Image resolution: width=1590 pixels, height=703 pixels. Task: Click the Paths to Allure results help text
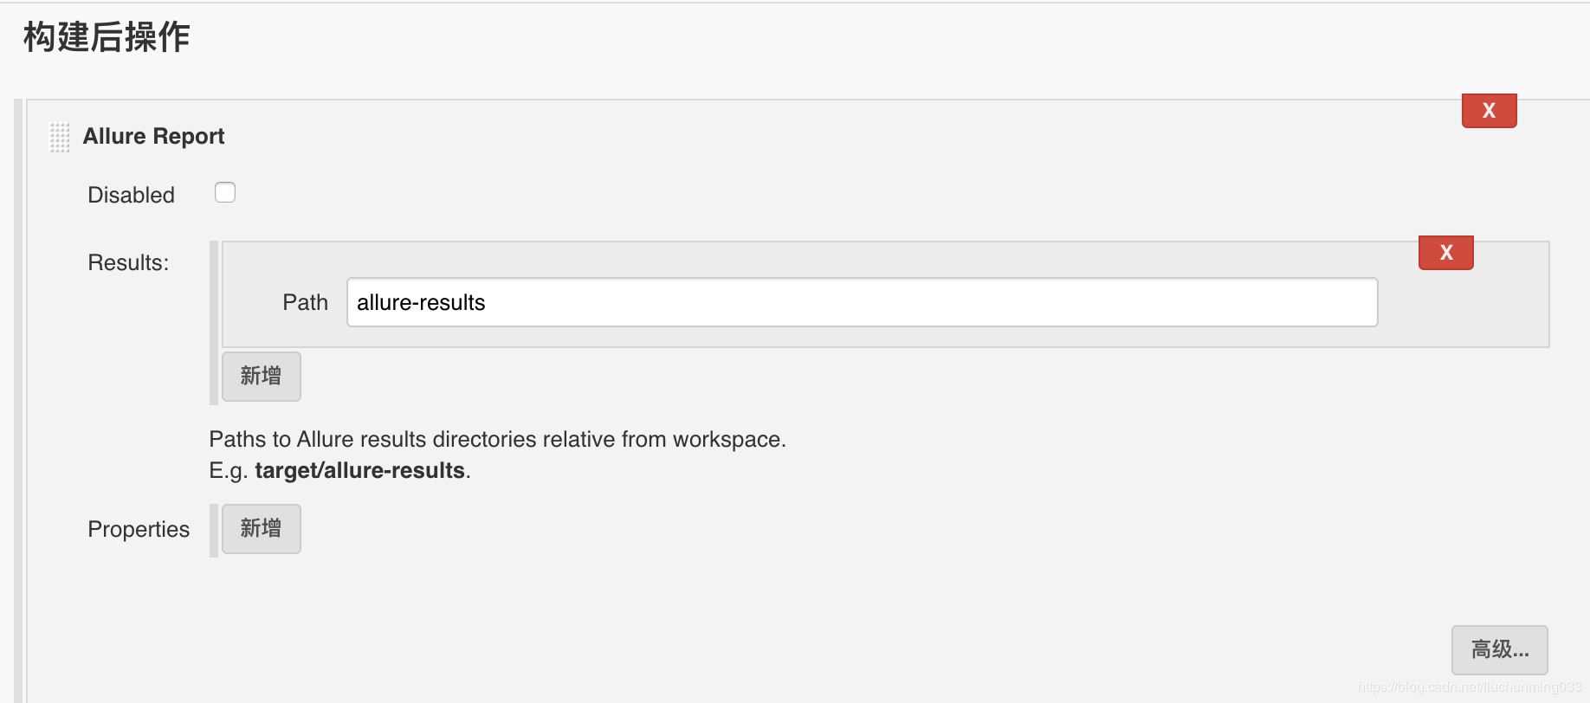[497, 439]
